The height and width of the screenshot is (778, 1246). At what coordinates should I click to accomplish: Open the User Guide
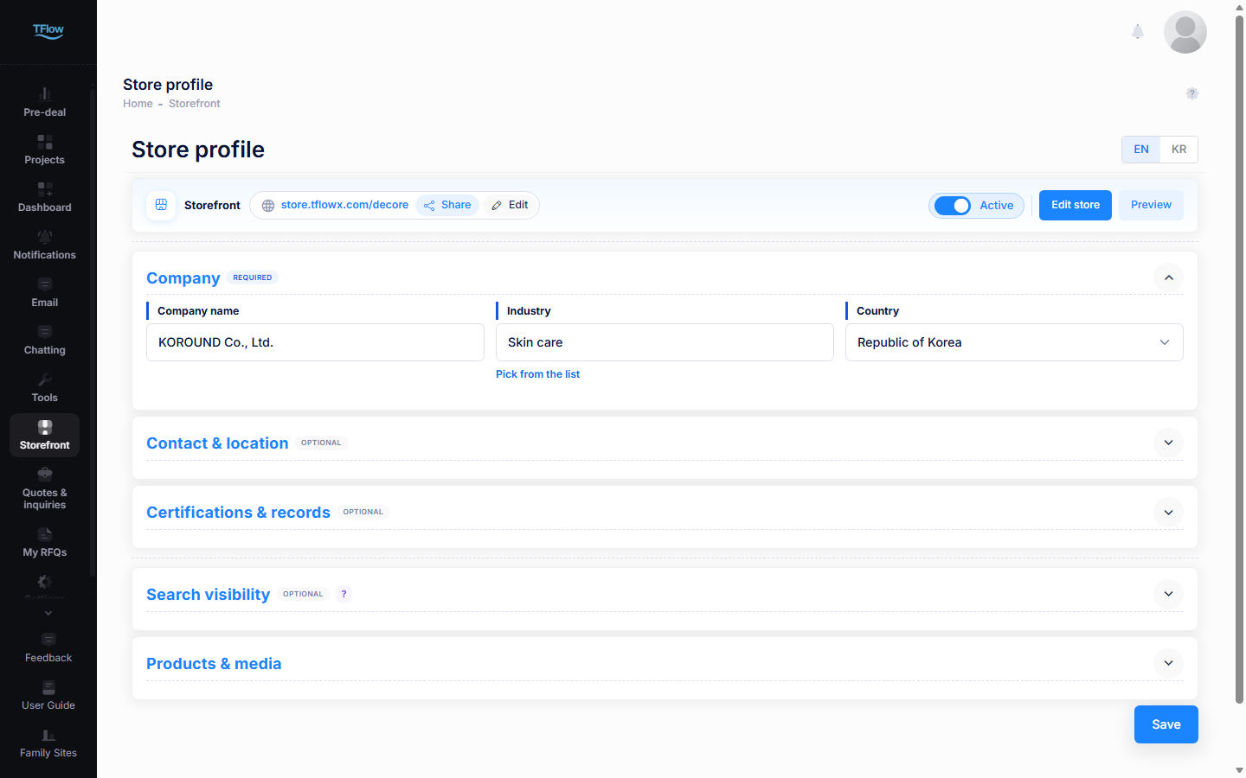click(x=48, y=695)
